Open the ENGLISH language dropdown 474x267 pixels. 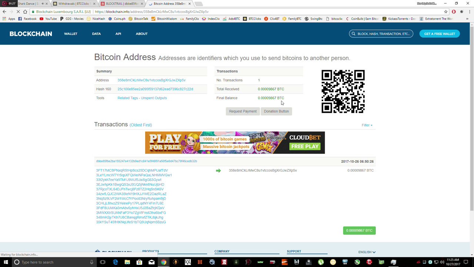[367, 252]
